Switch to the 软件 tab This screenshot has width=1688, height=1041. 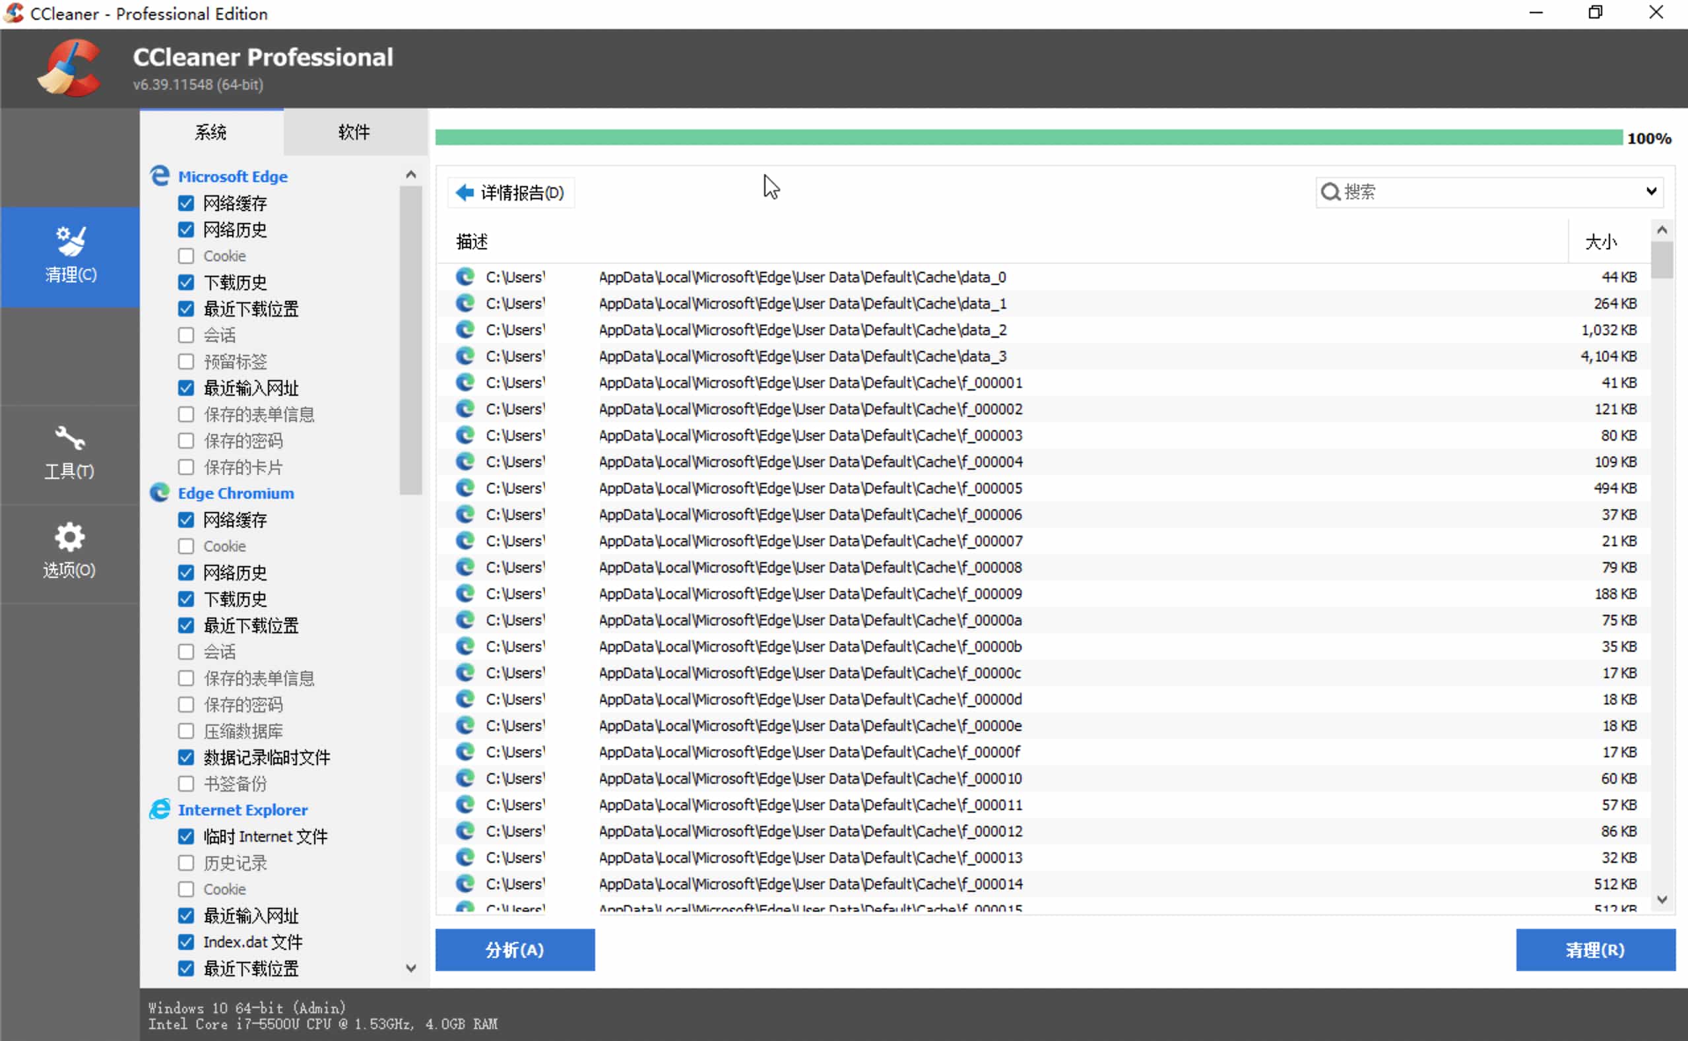tap(354, 132)
